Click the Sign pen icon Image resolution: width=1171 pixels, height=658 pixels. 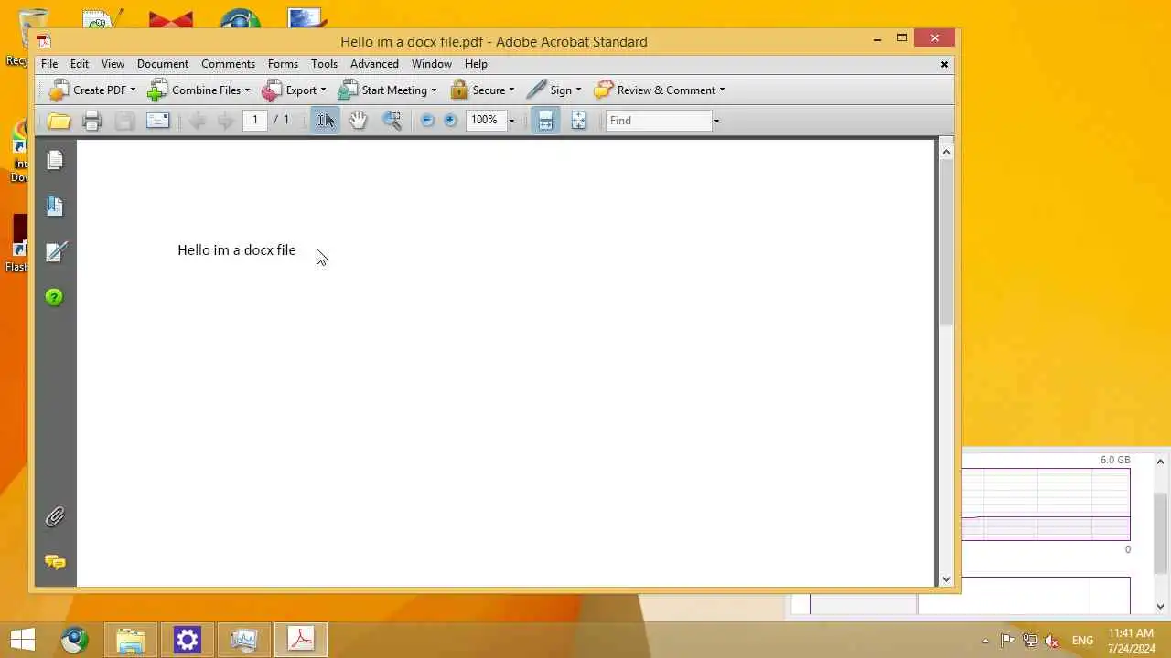(x=537, y=90)
